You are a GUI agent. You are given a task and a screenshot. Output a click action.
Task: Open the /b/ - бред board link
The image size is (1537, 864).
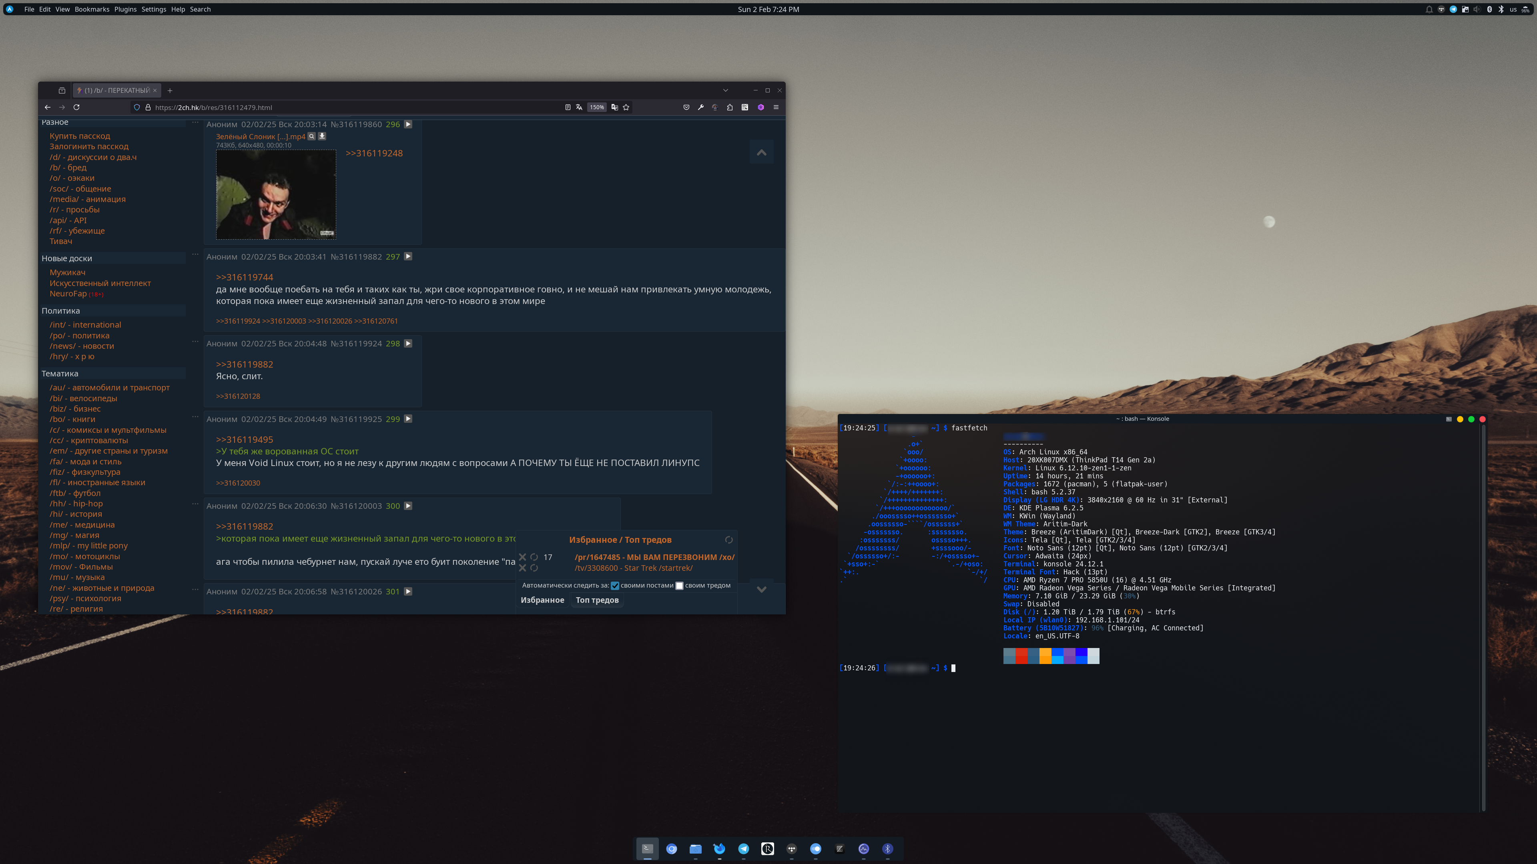click(x=68, y=168)
